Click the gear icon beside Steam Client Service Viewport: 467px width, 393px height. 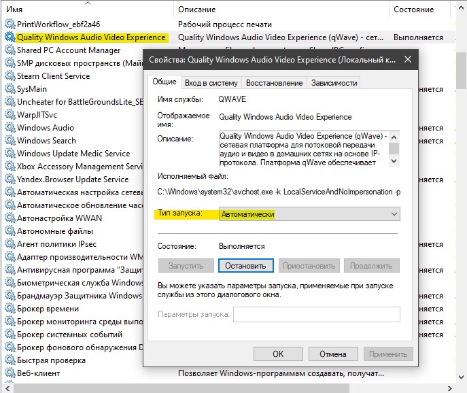click(10, 75)
